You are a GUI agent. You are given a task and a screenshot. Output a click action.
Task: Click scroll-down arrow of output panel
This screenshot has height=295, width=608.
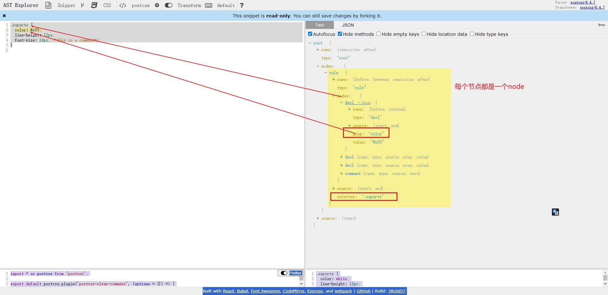tap(605, 284)
